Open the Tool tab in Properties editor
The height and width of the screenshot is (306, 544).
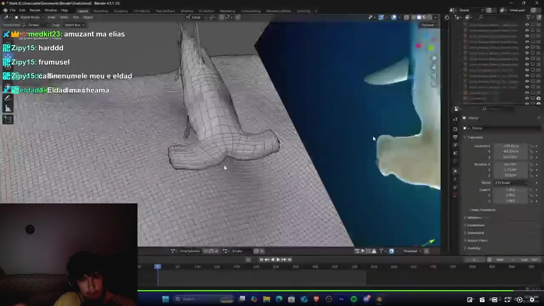tap(455, 119)
